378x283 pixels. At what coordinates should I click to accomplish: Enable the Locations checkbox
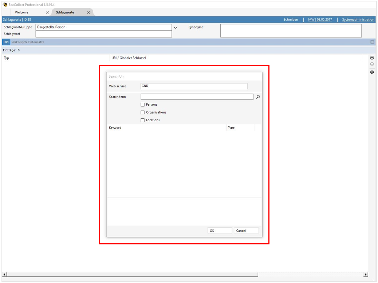(x=142, y=120)
